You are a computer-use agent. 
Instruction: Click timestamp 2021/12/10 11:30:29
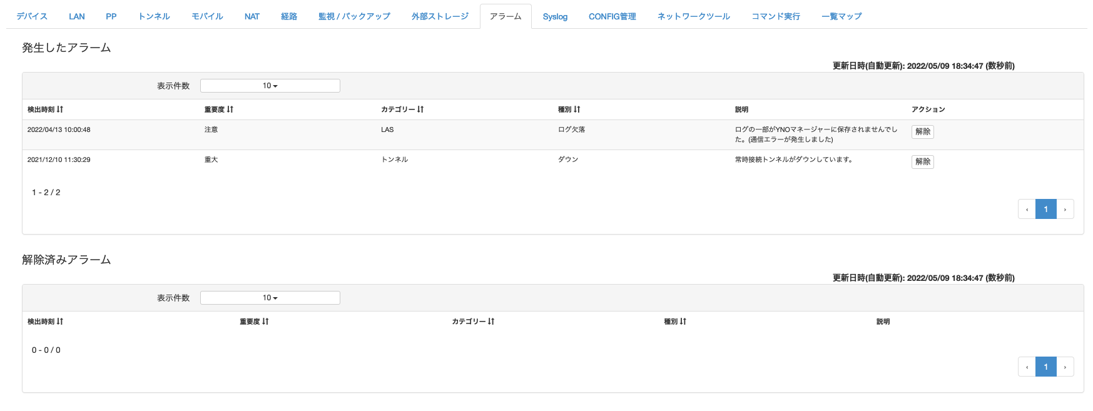click(59, 160)
